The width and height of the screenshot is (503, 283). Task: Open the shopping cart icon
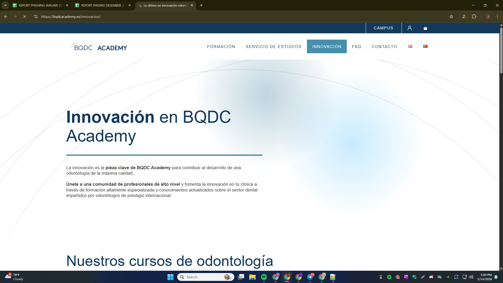[425, 28]
